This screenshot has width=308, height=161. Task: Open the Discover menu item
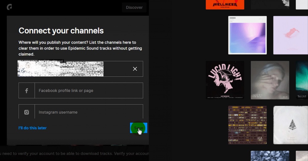(134, 7)
